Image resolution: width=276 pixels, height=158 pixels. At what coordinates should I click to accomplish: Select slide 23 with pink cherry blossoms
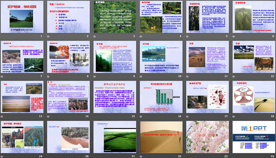[x=207, y=137]
